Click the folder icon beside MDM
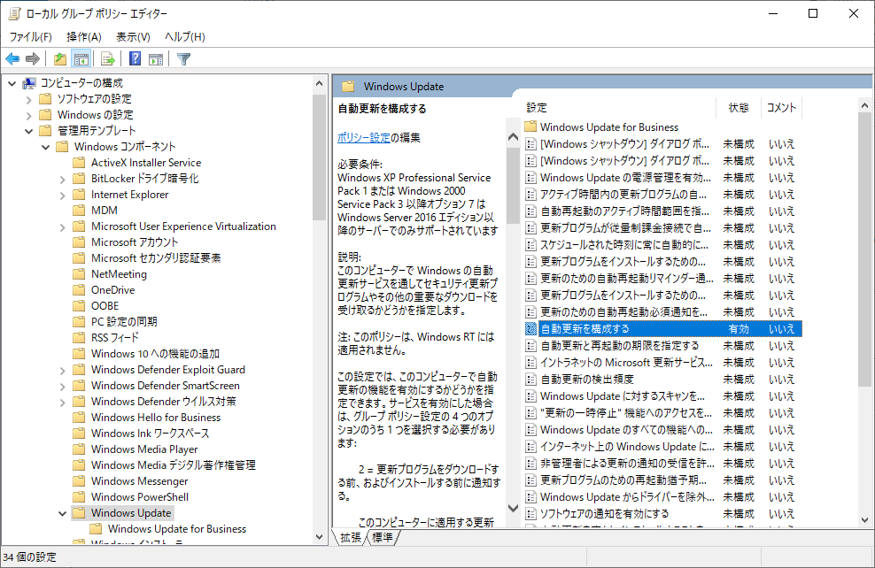Viewport: 875px width, 568px height. click(x=80, y=211)
